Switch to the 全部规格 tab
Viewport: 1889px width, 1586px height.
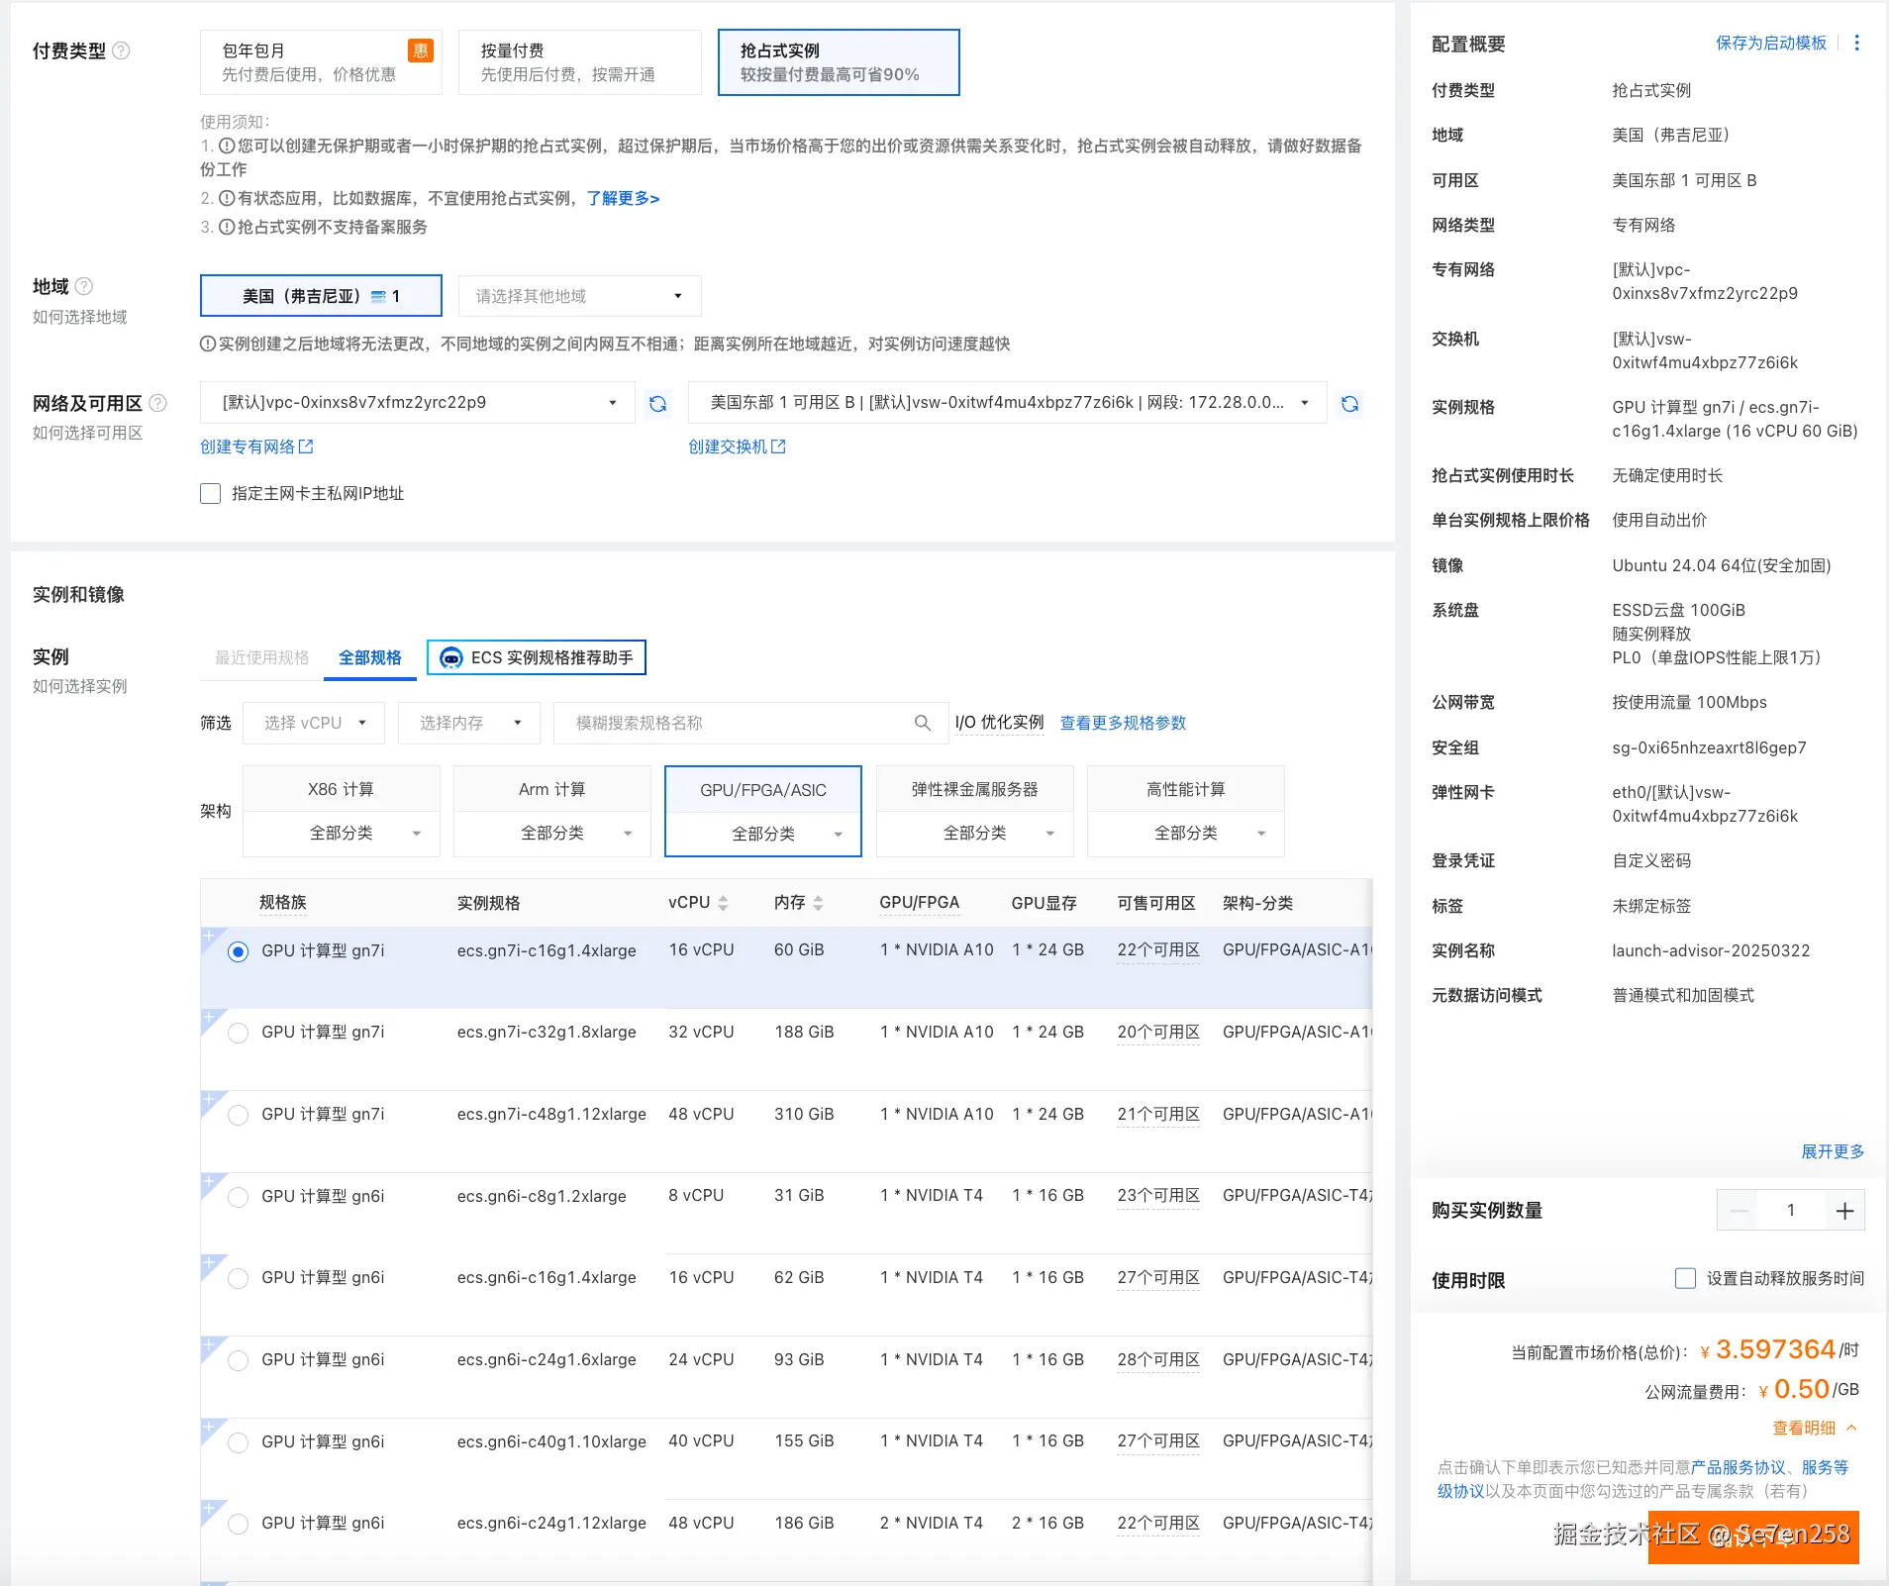pyautogui.click(x=370, y=657)
